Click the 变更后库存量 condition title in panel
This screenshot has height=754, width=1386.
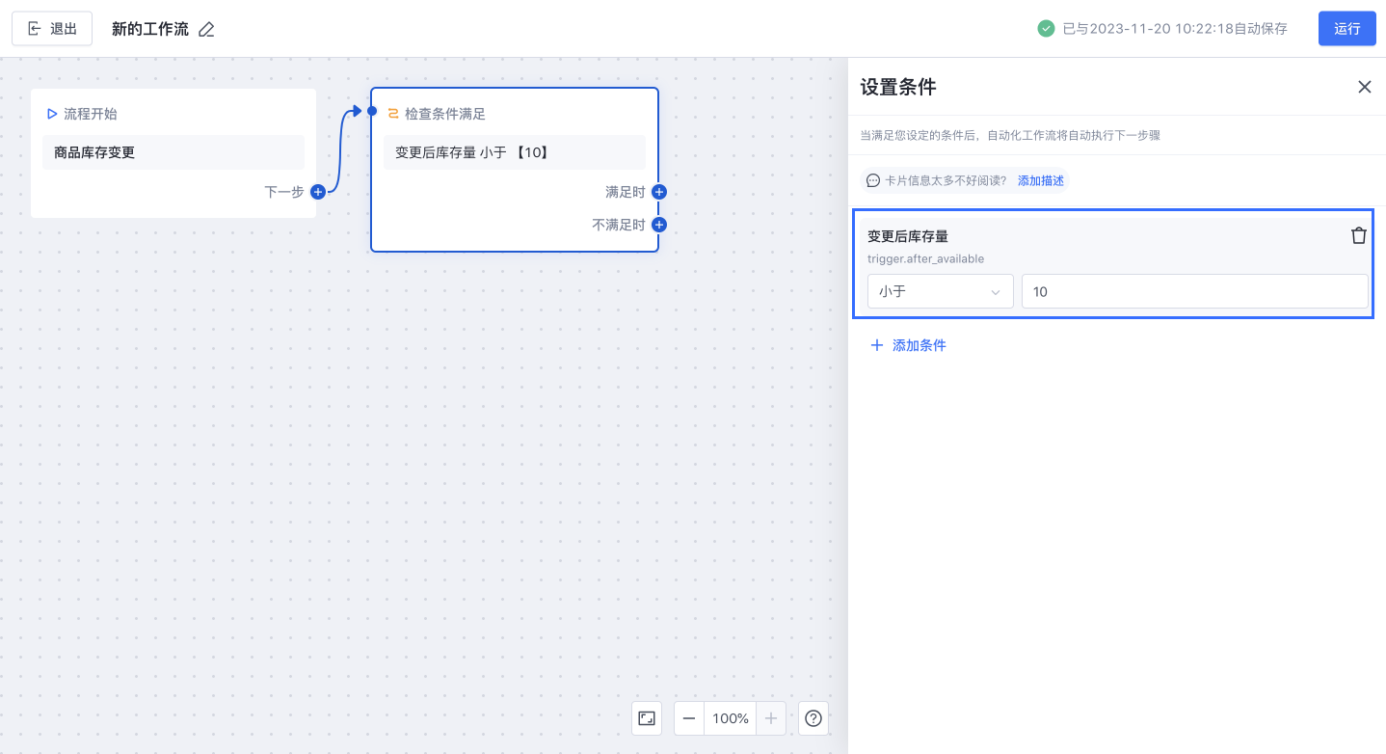click(x=908, y=236)
